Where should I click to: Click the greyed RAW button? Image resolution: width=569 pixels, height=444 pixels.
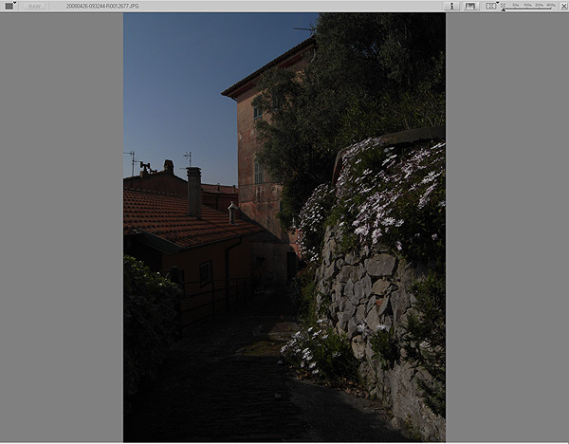tap(34, 7)
